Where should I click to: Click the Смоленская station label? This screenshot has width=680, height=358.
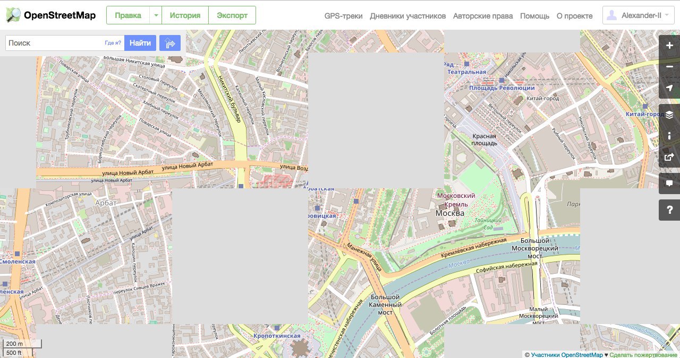(18, 261)
